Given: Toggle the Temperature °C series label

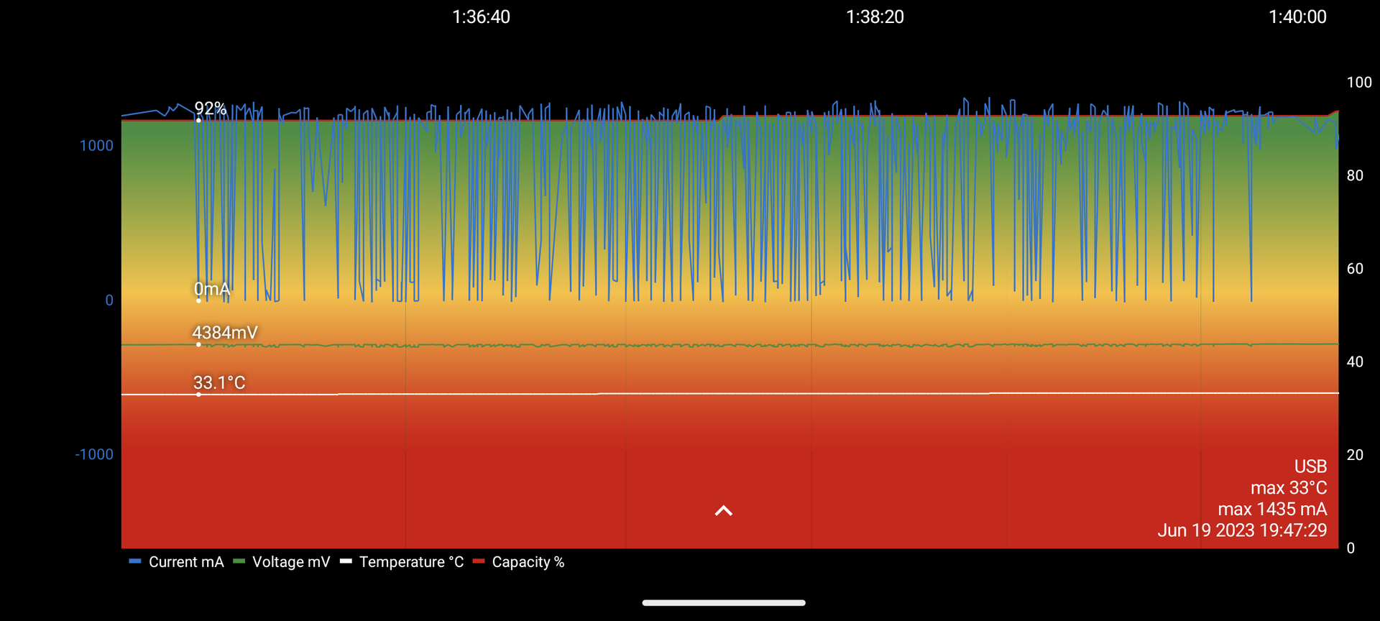Looking at the screenshot, I should tap(411, 562).
